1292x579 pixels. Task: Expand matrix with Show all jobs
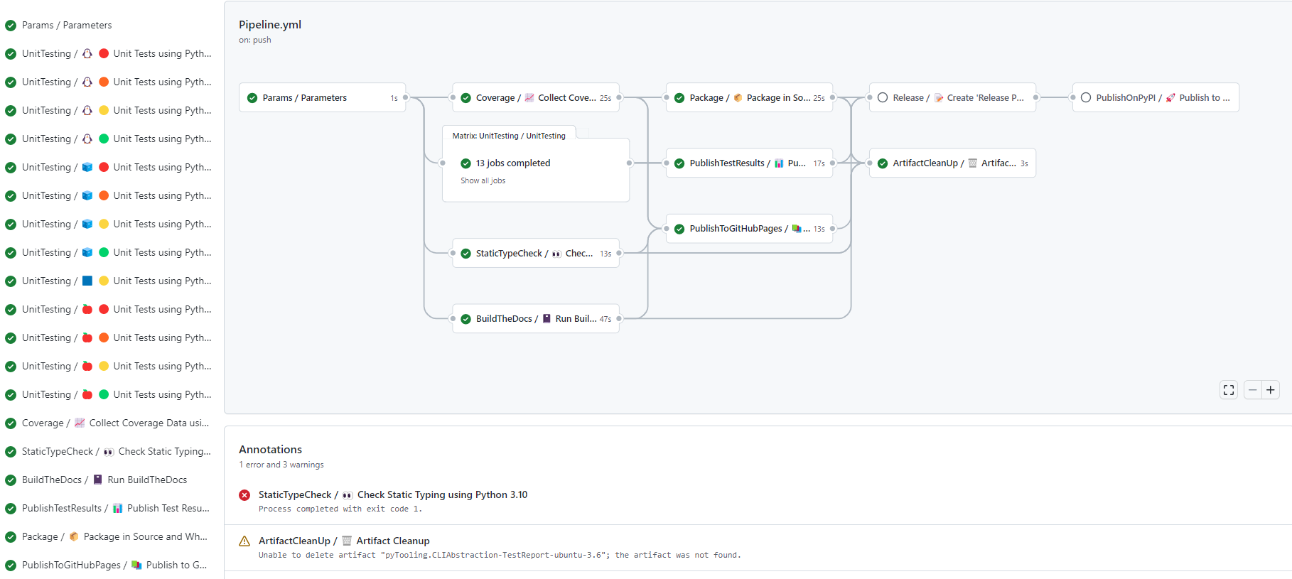(483, 181)
